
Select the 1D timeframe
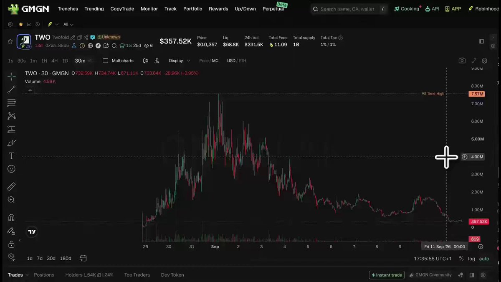[x=65, y=61]
